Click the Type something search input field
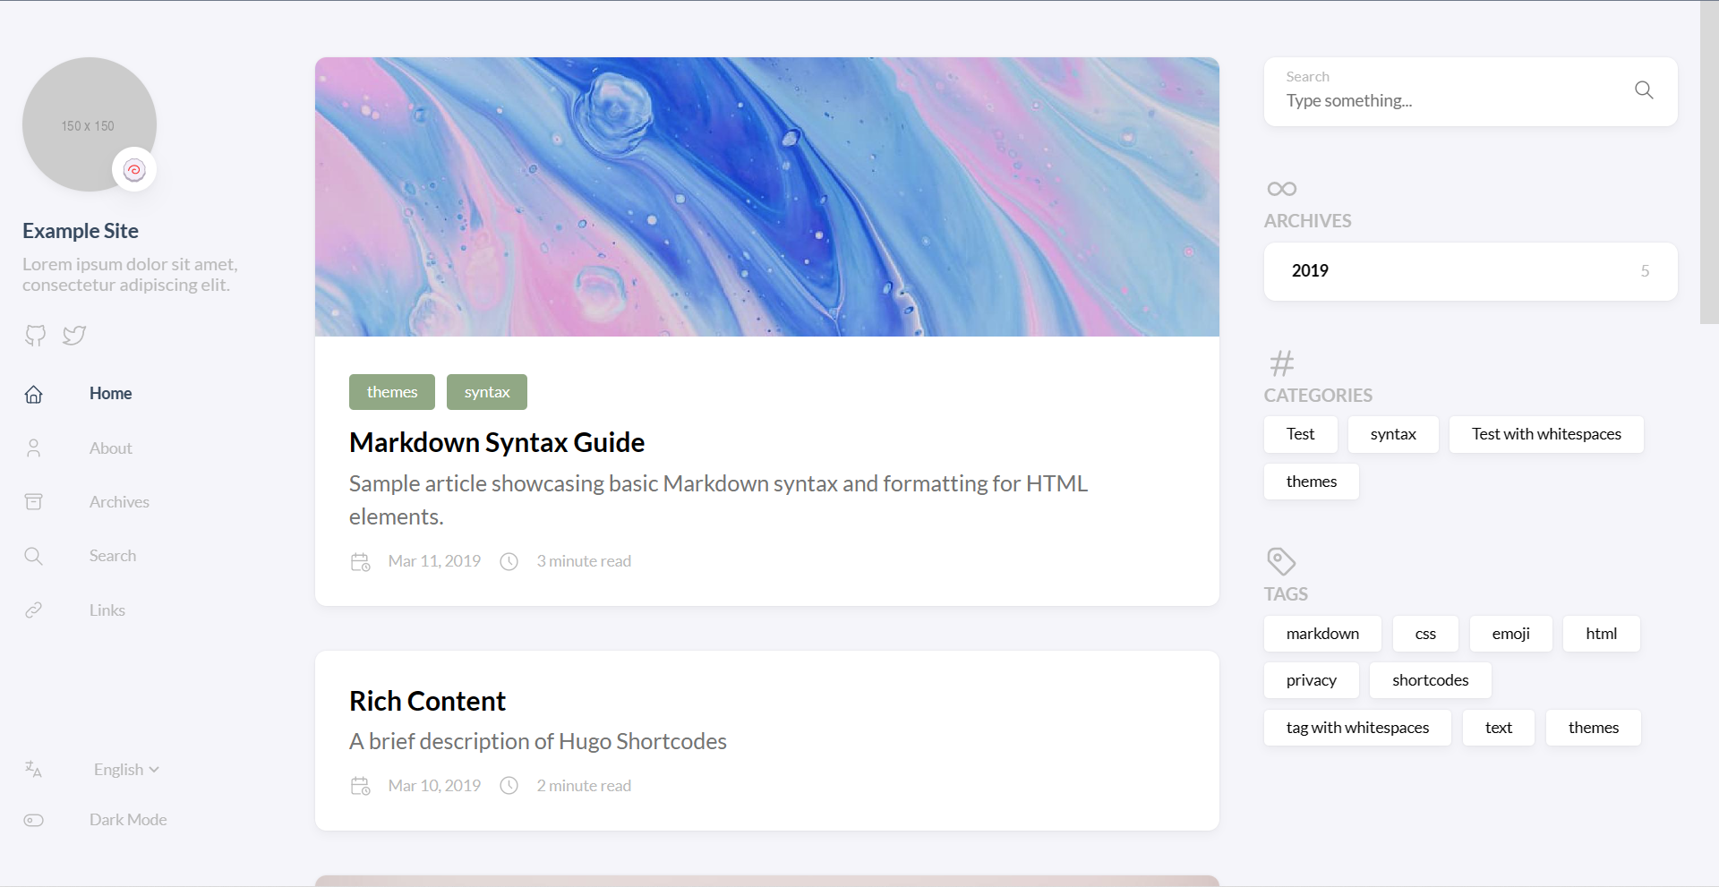This screenshot has height=887, width=1719. [x=1450, y=101]
